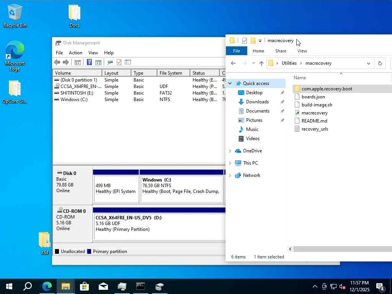
Task: Sort by Status column header
Action: pyautogui.click(x=204, y=73)
